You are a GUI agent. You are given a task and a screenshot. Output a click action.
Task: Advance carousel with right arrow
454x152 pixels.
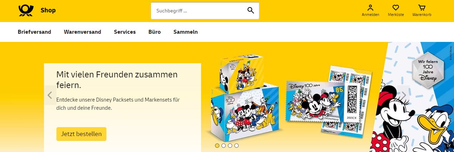point(404,95)
